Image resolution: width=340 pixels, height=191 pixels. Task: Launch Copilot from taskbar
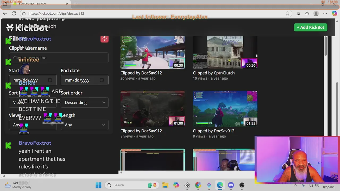click(x=176, y=185)
